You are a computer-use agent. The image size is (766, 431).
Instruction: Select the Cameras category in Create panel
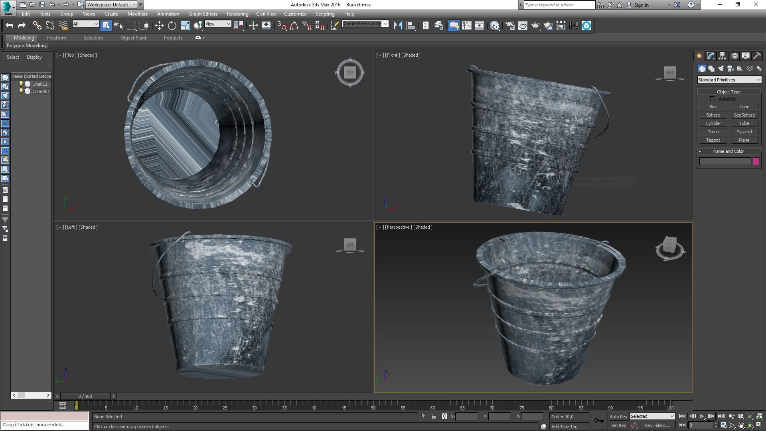coord(730,69)
